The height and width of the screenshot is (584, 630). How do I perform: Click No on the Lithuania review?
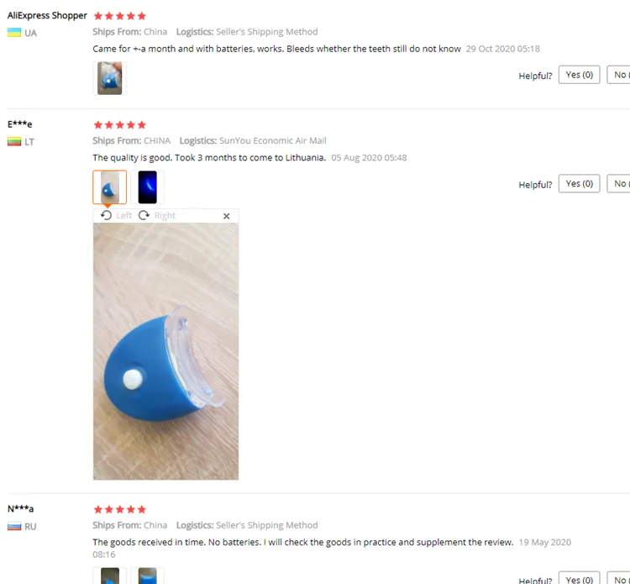[x=619, y=184]
